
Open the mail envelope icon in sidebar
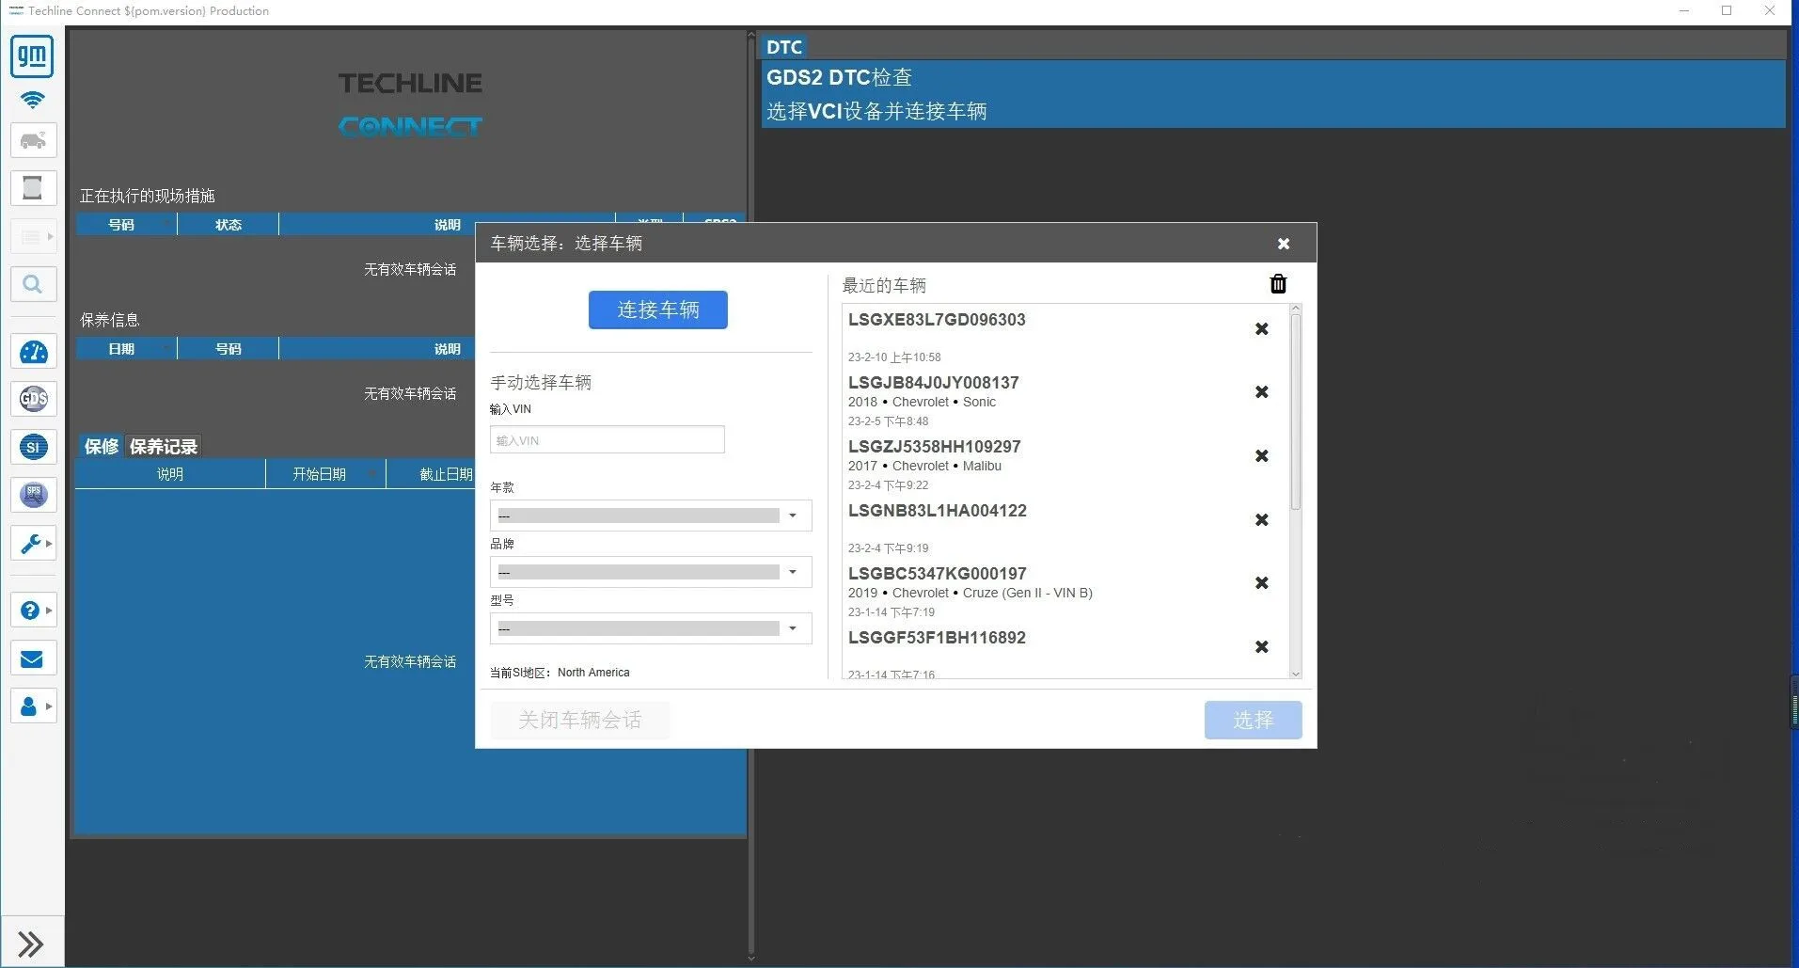[33, 659]
